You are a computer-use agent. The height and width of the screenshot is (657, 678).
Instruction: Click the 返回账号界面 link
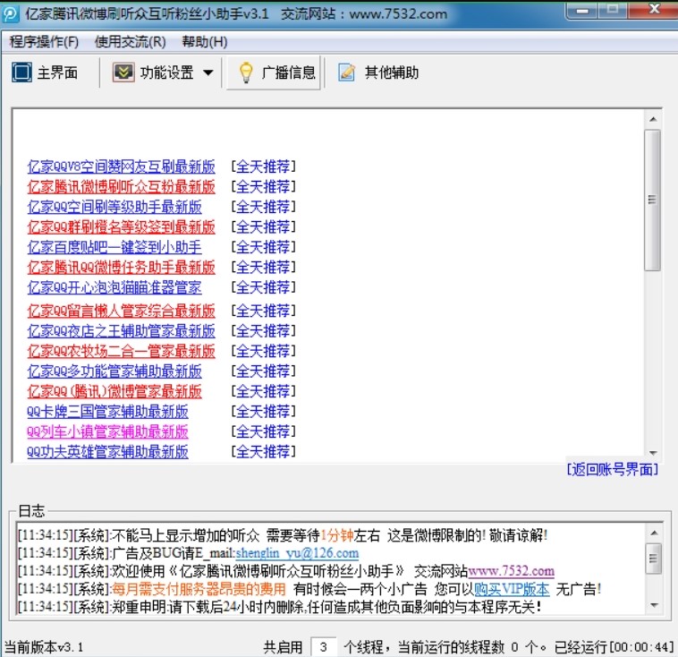(613, 469)
